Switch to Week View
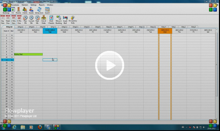 8,20
